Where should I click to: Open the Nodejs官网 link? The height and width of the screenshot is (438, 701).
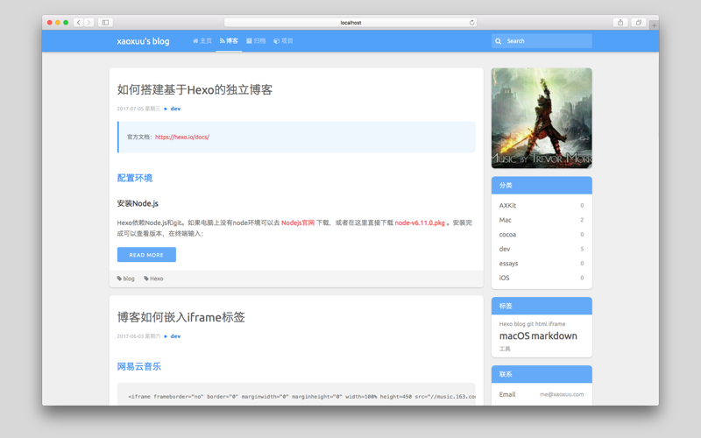coord(298,223)
